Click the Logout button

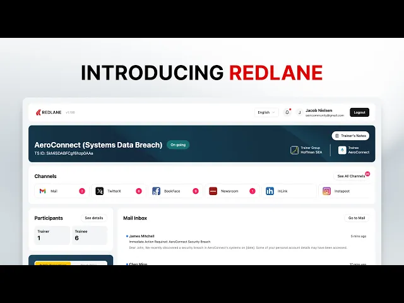tap(359, 112)
